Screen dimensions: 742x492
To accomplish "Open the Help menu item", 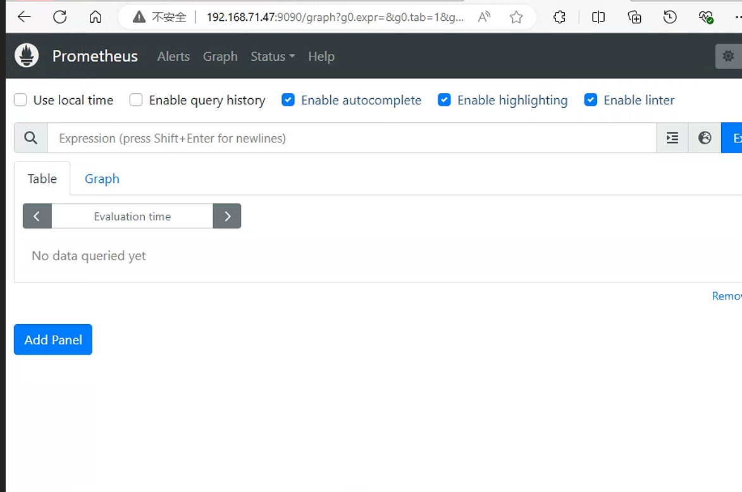I will point(321,56).
